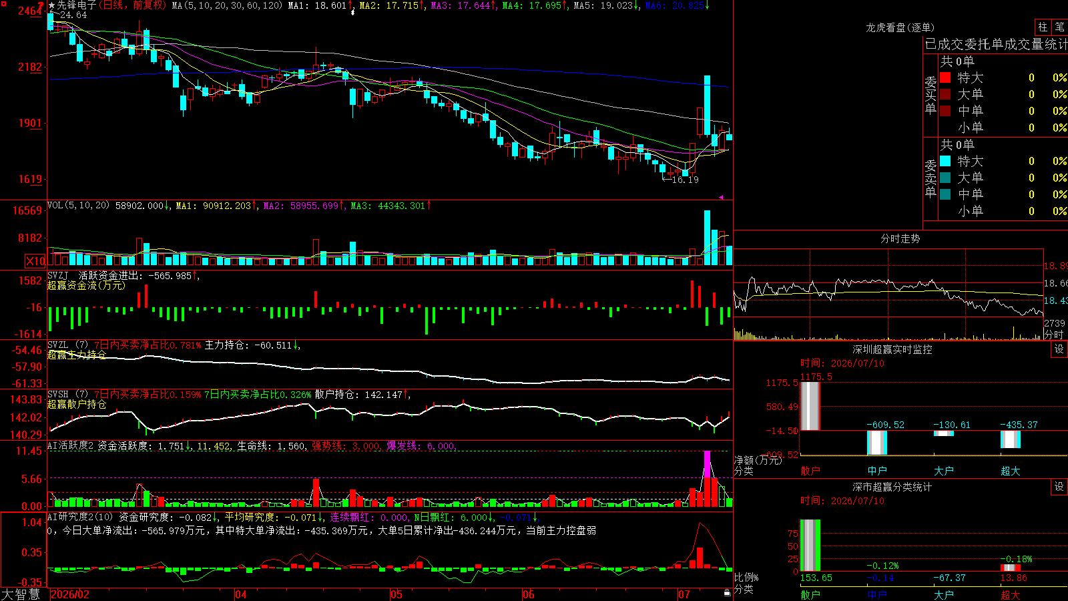Click the X10 volume multiplier label

[x=35, y=261]
